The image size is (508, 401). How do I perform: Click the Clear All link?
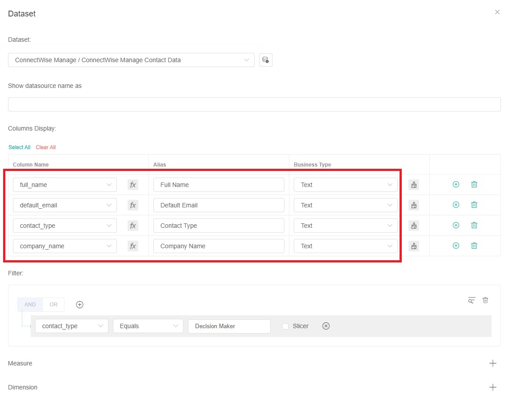(x=45, y=147)
